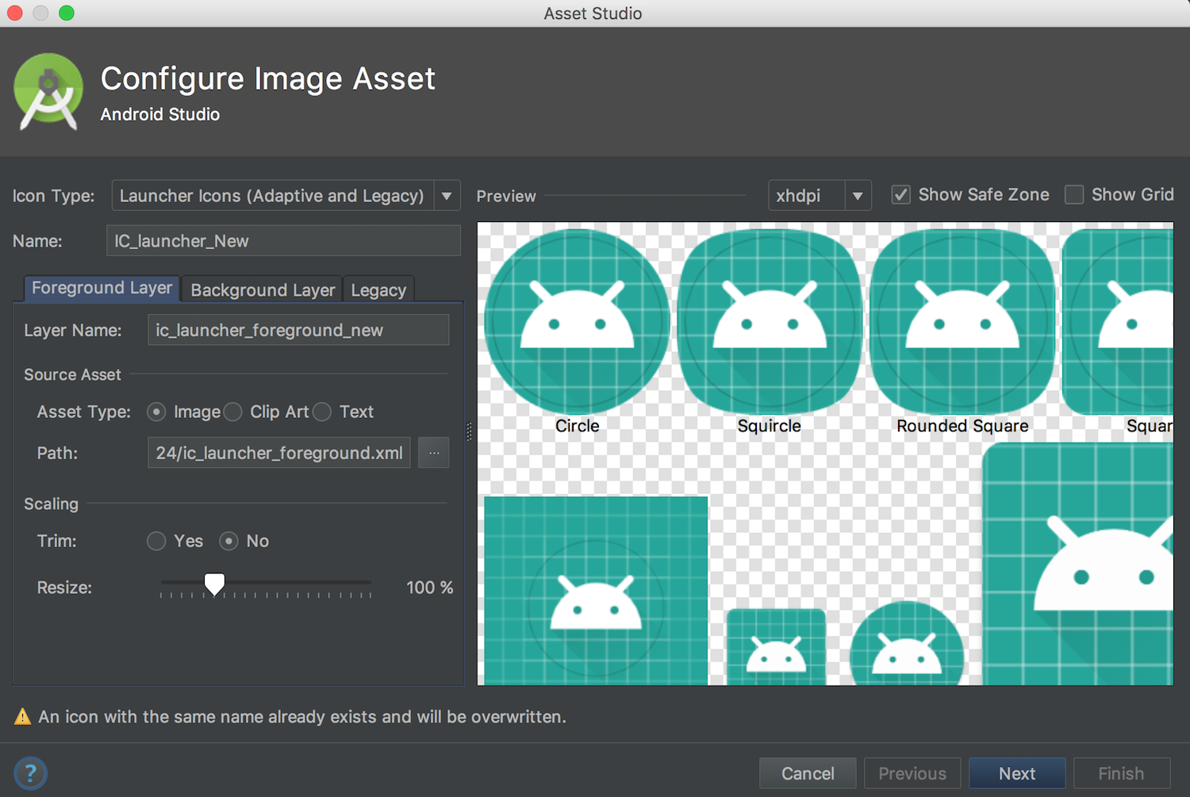The height and width of the screenshot is (797, 1190).
Task: Click the Name field IC_launcher_New
Action: point(283,240)
